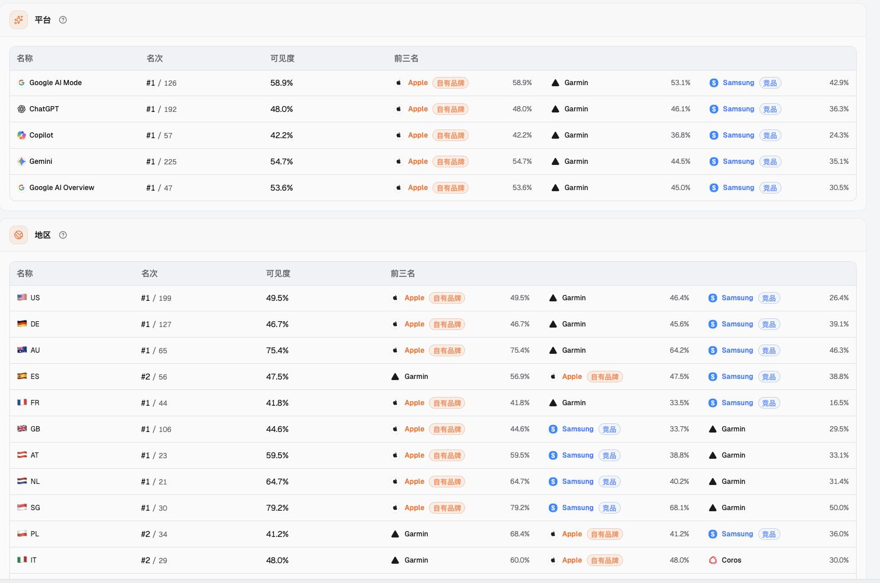Click the 地区 section globe icon

click(19, 235)
